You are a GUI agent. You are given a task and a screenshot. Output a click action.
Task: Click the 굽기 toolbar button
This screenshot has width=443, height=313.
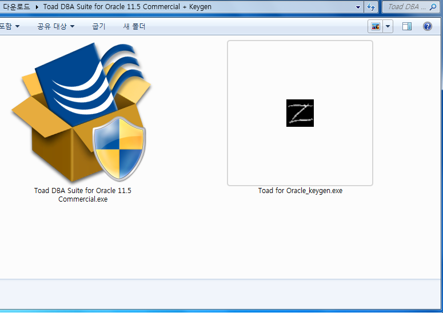pos(98,26)
